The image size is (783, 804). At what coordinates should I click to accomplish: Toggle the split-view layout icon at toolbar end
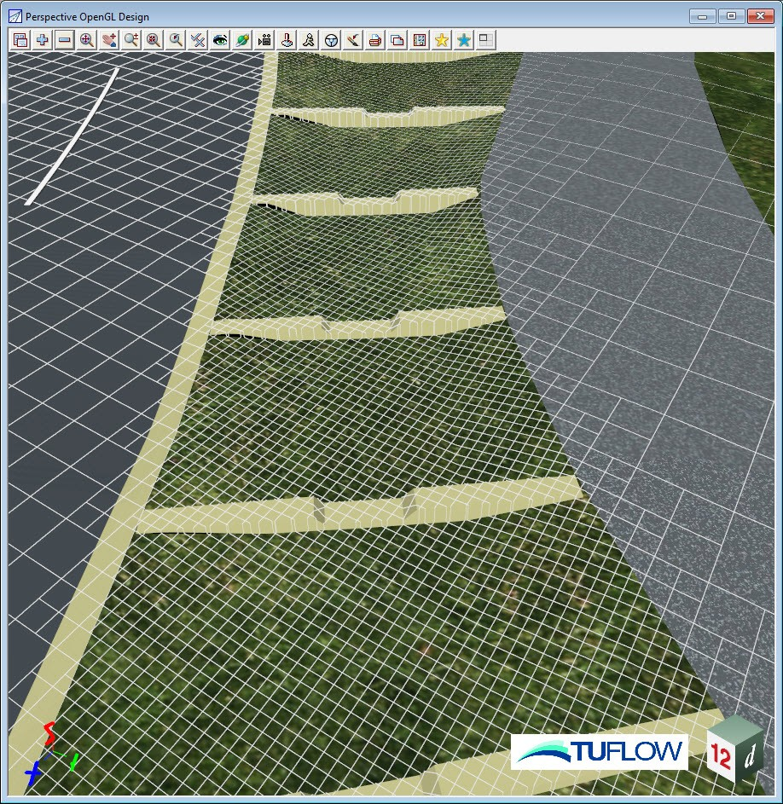(x=486, y=40)
